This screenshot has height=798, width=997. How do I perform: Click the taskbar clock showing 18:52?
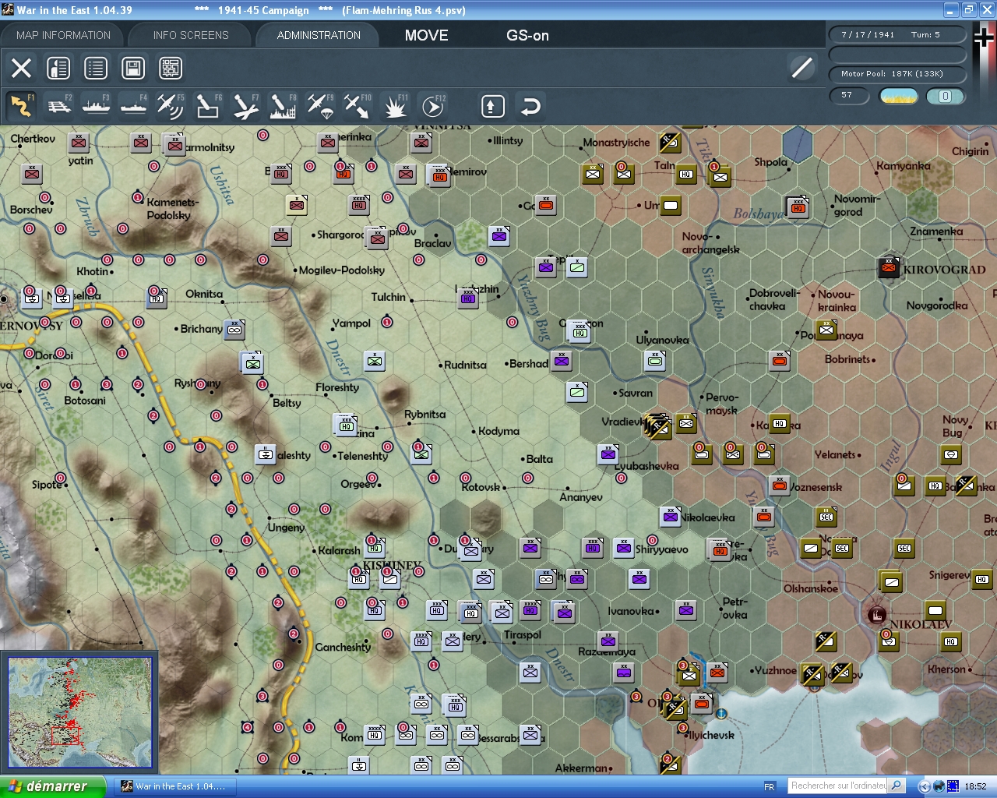tap(975, 786)
